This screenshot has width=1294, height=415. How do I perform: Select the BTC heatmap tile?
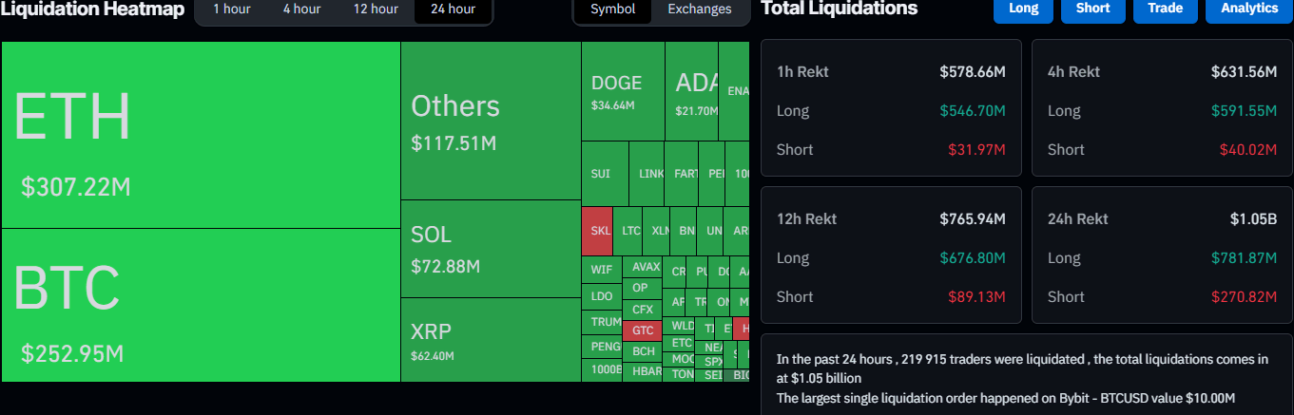201,305
